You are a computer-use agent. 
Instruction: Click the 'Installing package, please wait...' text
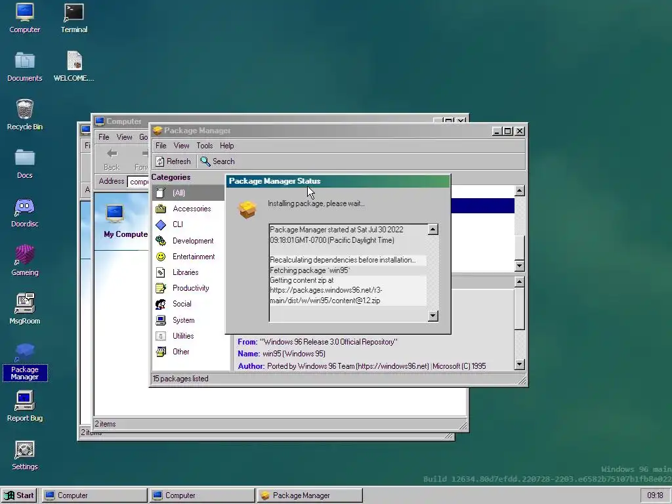(316, 203)
